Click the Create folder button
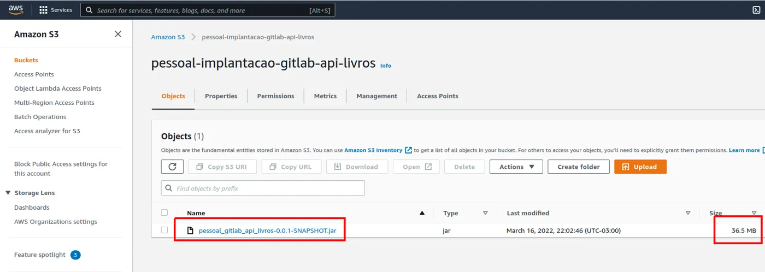765x272 pixels. (579, 167)
